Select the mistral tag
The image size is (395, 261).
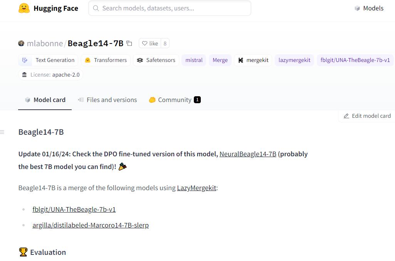tap(194, 60)
